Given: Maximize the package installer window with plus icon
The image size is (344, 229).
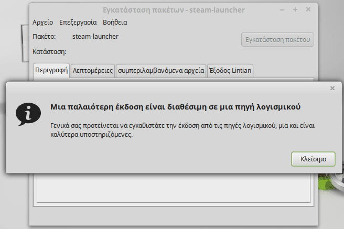Looking at the screenshot, I should pos(295,9).
